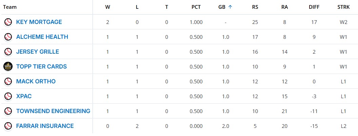Image resolution: width=358 pixels, height=136 pixels.
Task: Sort by RS column header
Action: tap(255, 7)
